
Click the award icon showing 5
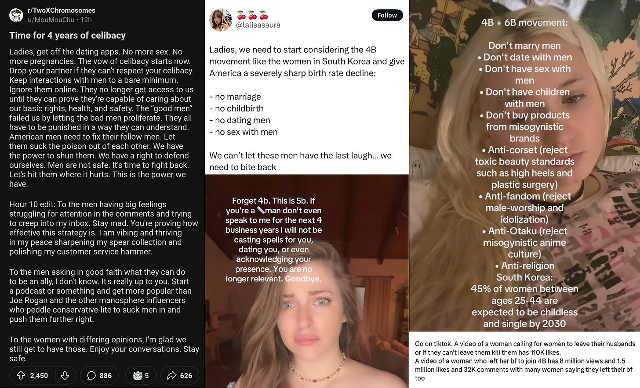tap(141, 375)
